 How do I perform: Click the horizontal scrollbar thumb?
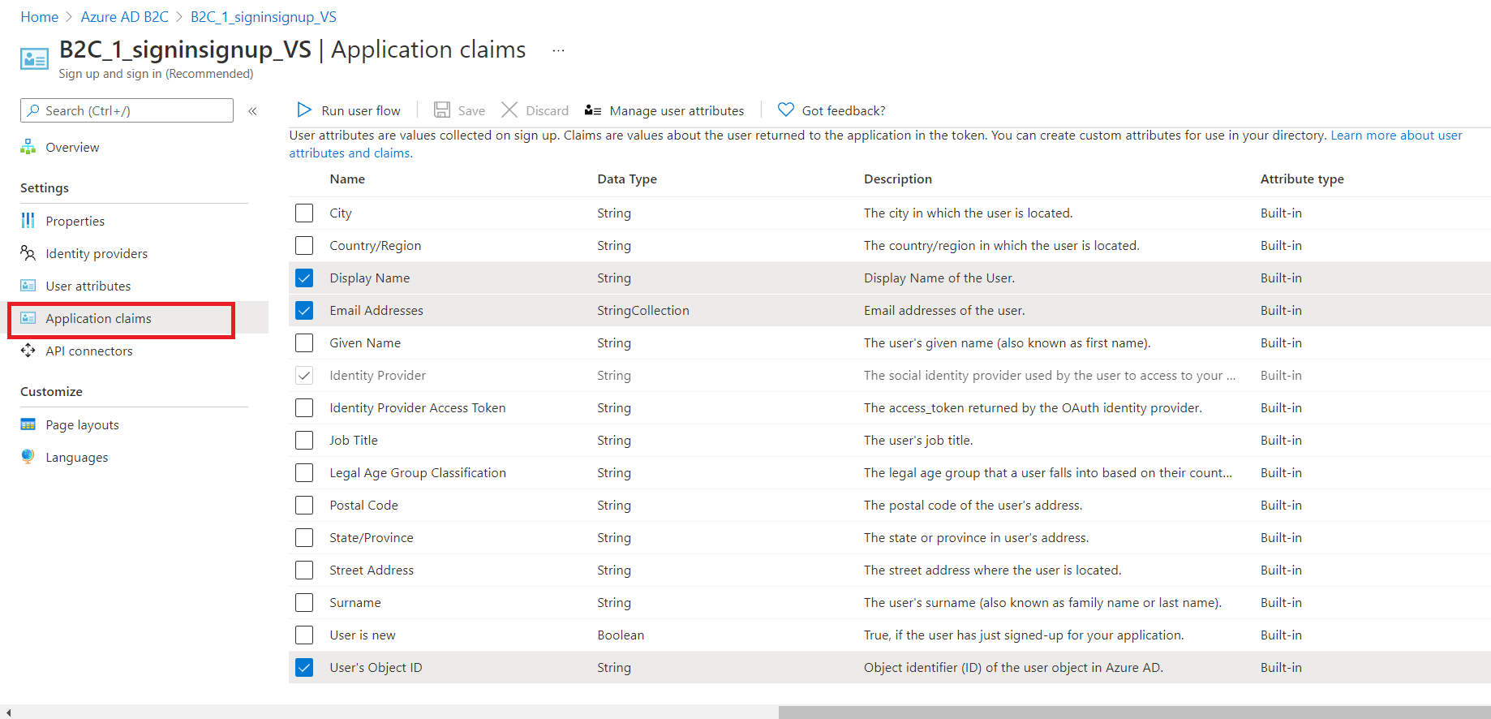(1134, 712)
